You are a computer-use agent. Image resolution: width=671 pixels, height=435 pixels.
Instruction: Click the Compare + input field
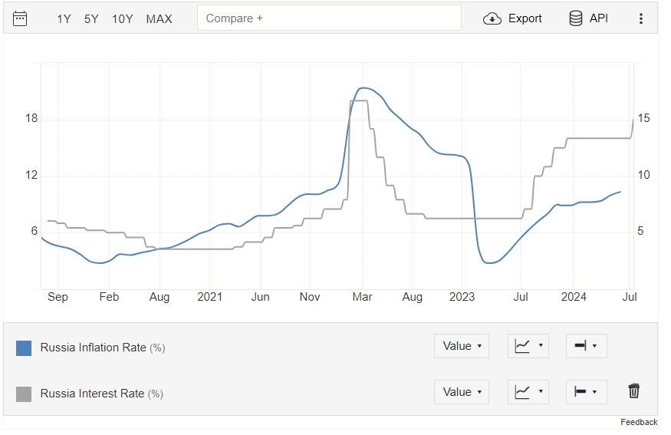click(x=329, y=18)
